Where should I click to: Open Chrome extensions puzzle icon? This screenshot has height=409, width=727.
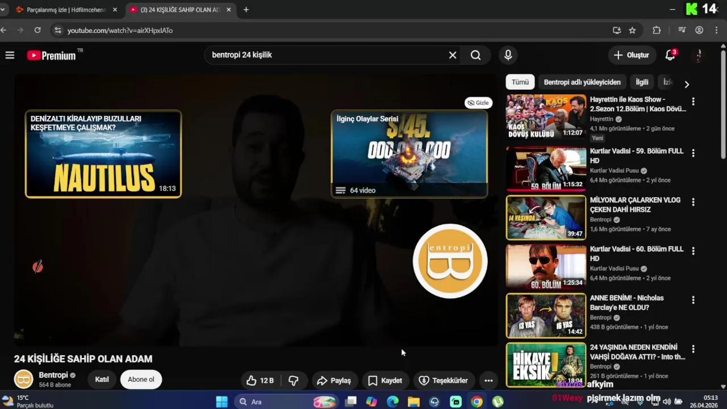point(657,30)
